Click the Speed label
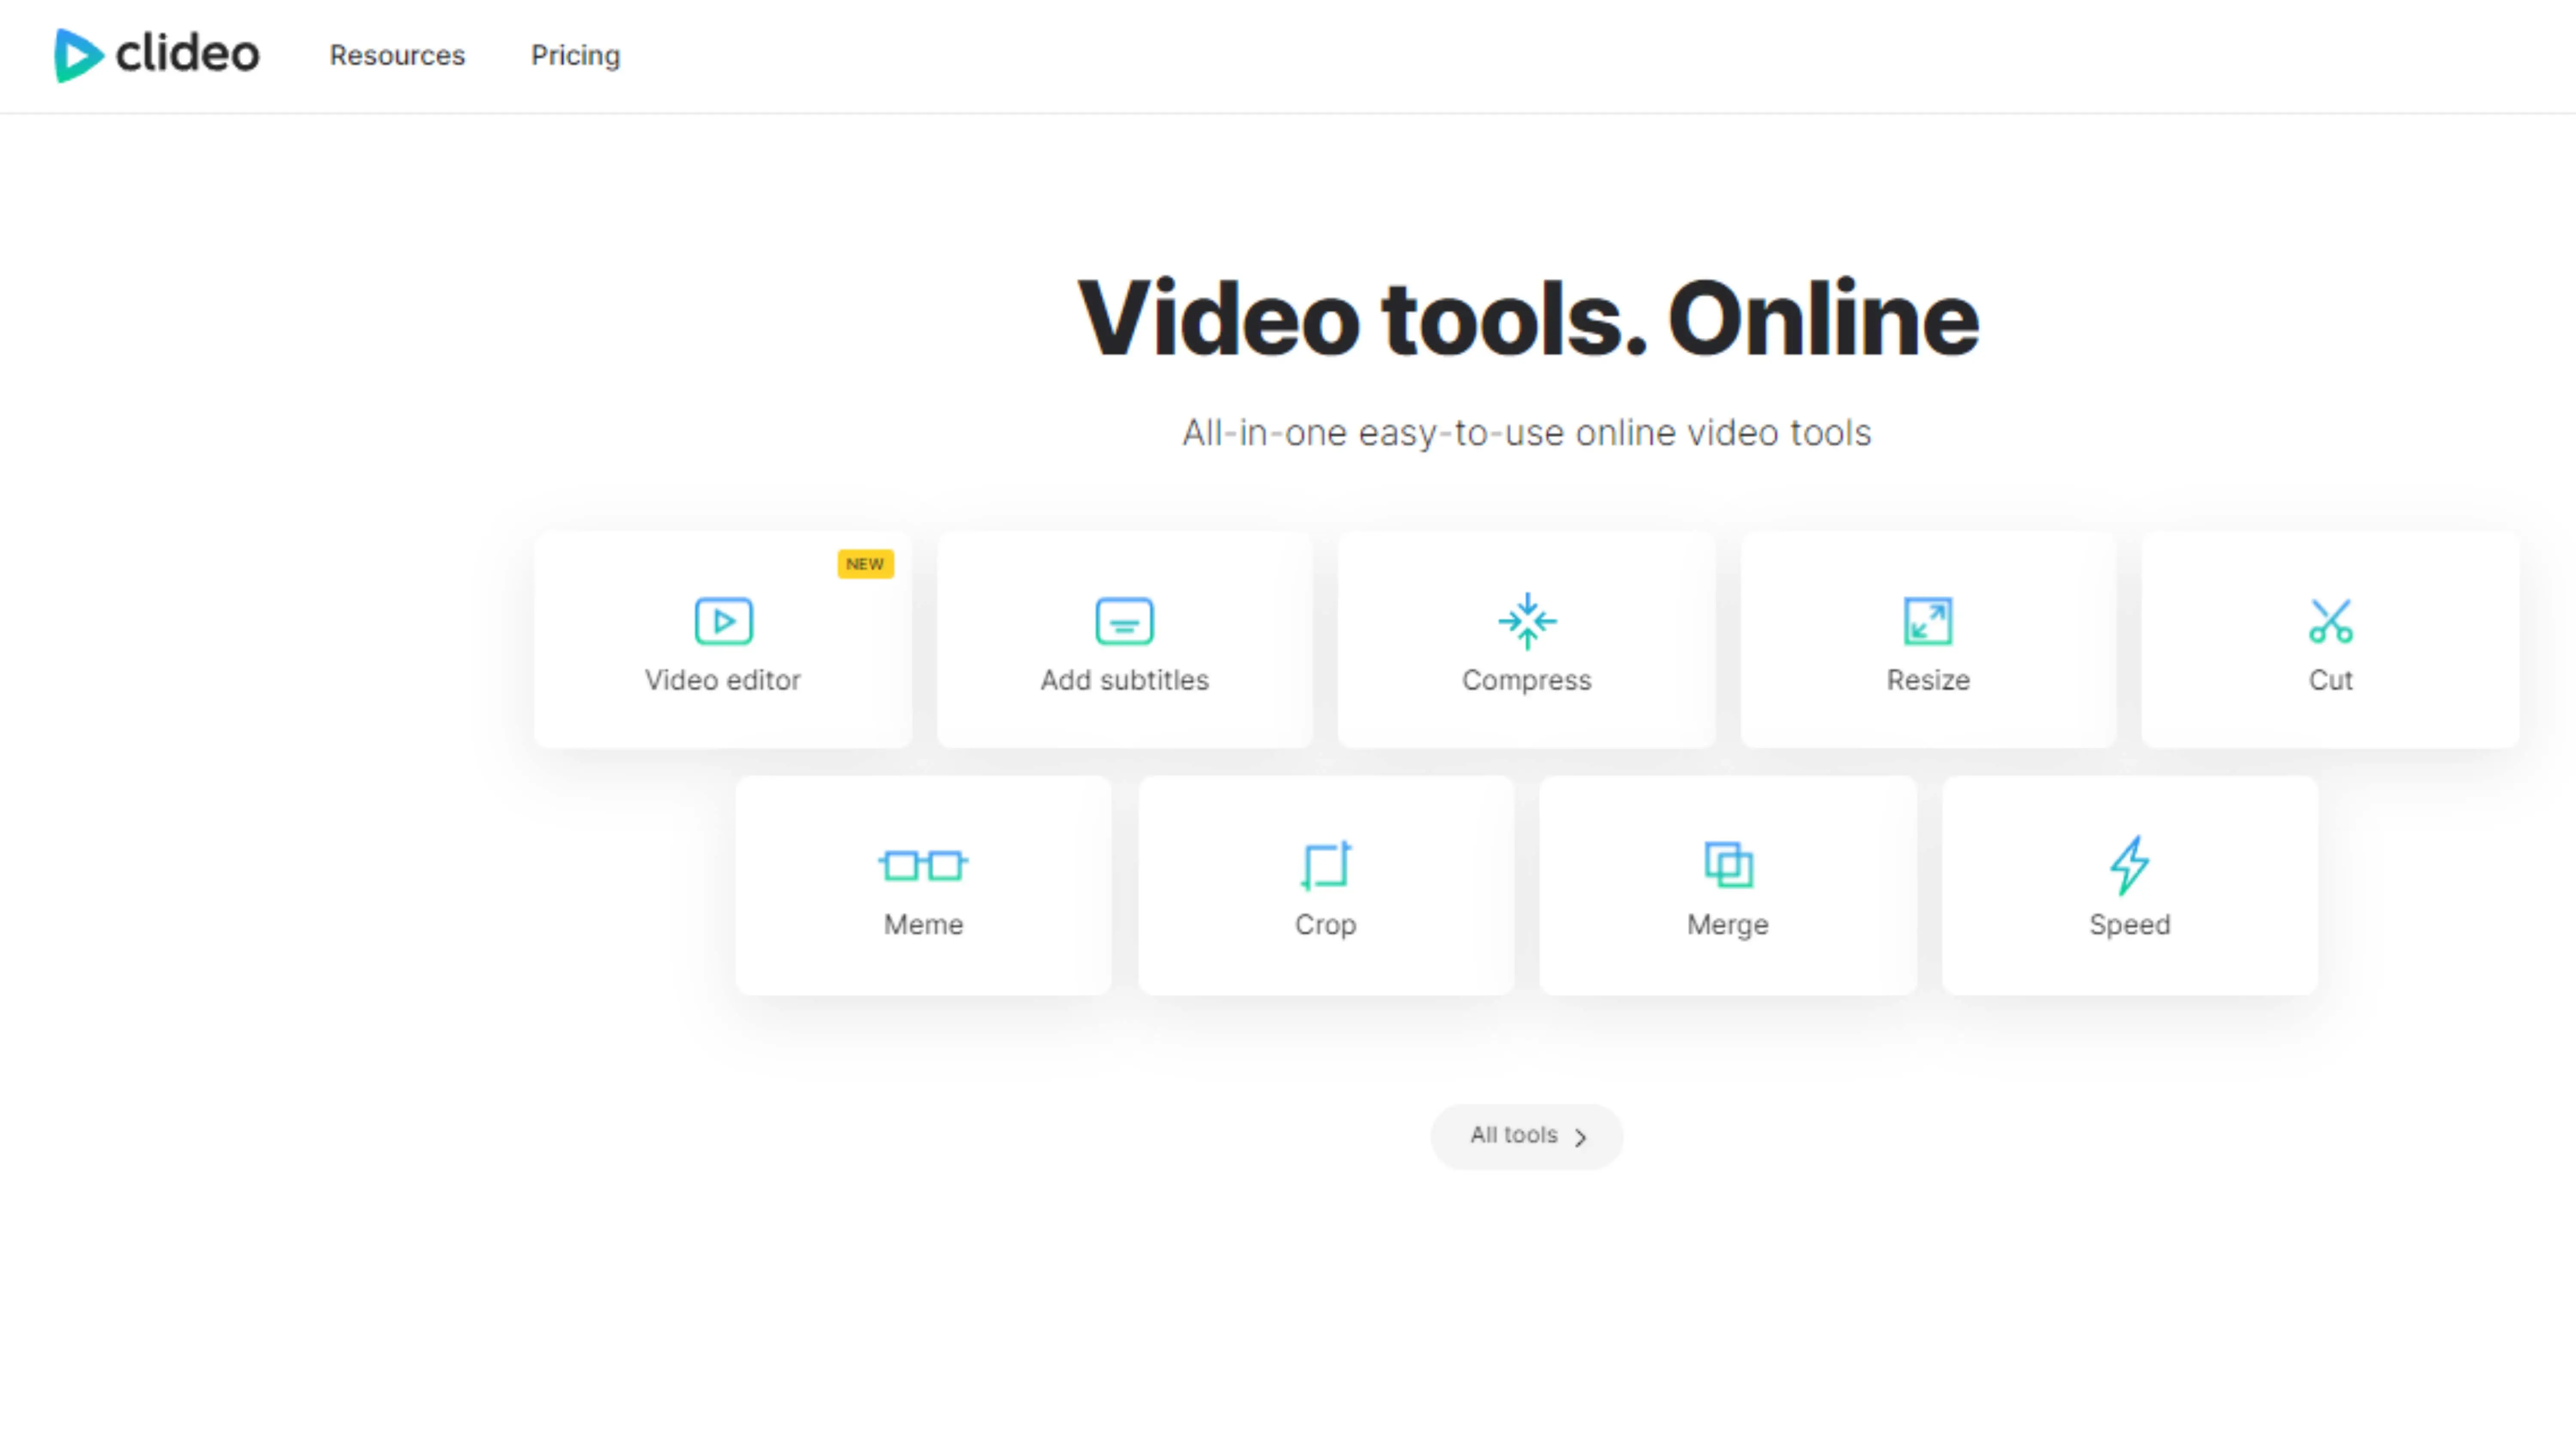Screen dimensions: 2576x1449 [x=2129, y=925]
